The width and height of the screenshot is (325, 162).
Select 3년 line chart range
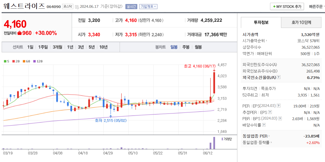81,47
